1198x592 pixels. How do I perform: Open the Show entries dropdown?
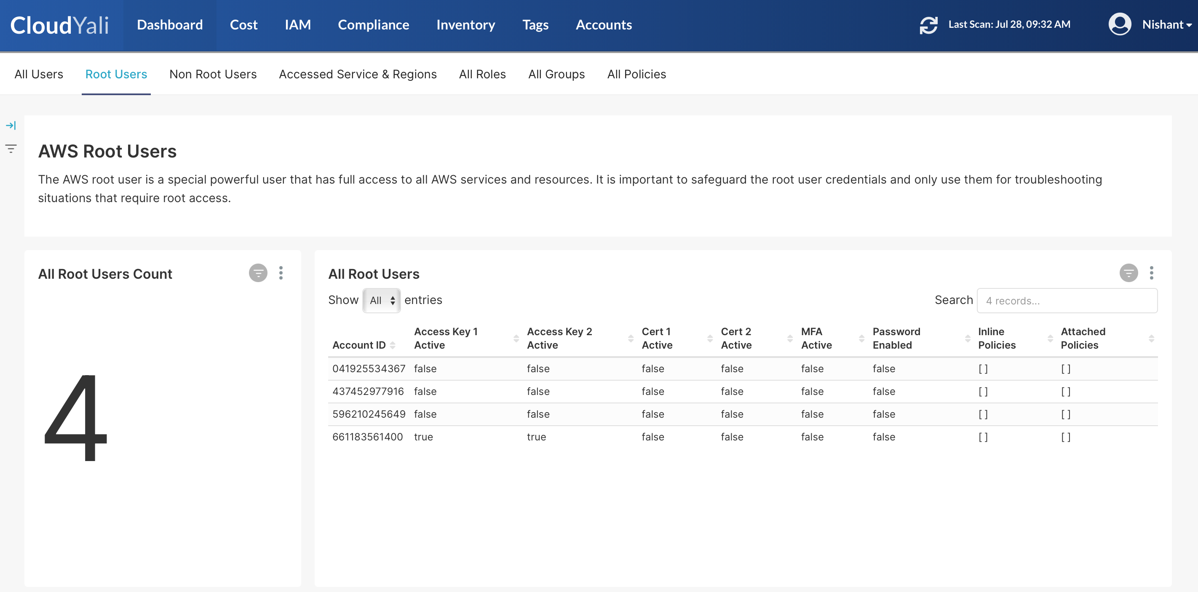click(x=381, y=300)
